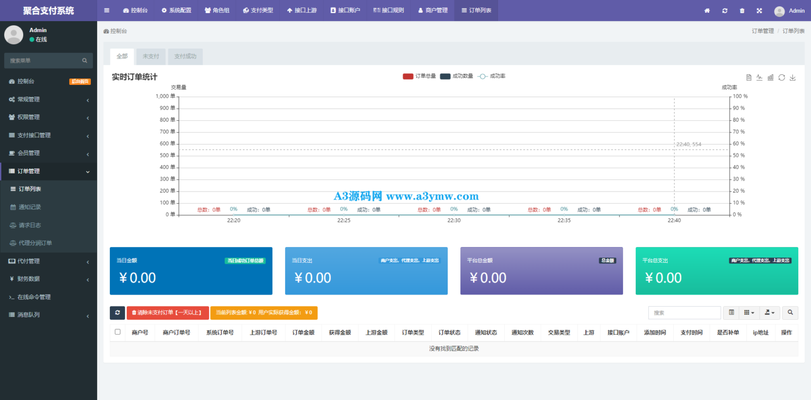Viewport: 811px width, 400px height.
Task: Toggle table card view icon
Action: 731,312
